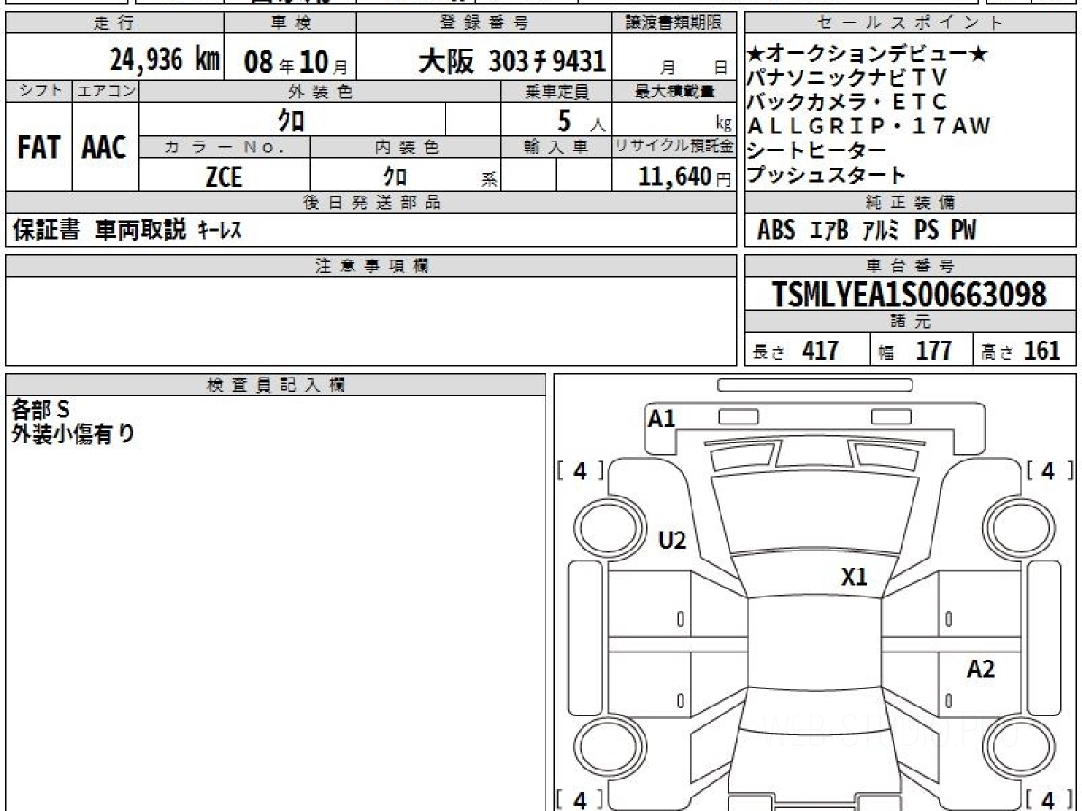Select the ★オークションデビュー★ line
This screenshot has width=1082, height=811.
(867, 55)
